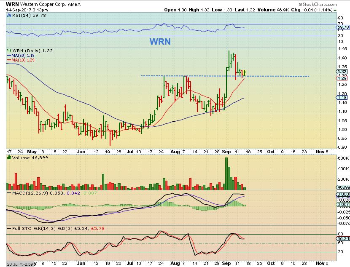Click the 'Oct' label on price chart date axis

[x=271, y=152]
